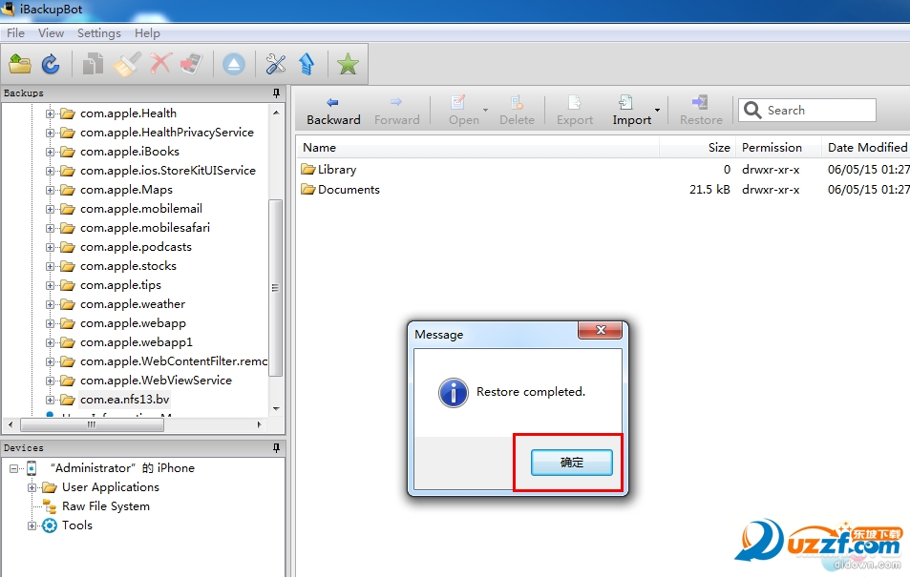The height and width of the screenshot is (577, 910).
Task: Select com.apple.tips folder
Action: tap(120, 285)
